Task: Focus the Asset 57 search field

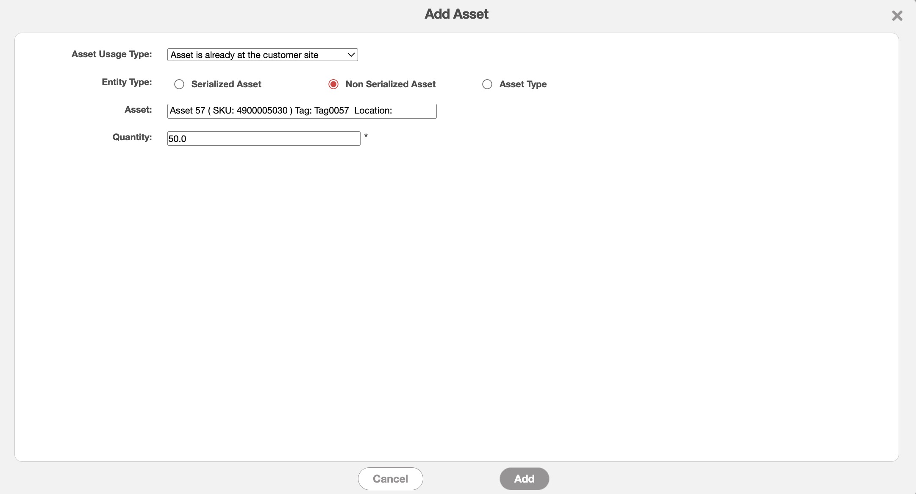Action: (302, 111)
